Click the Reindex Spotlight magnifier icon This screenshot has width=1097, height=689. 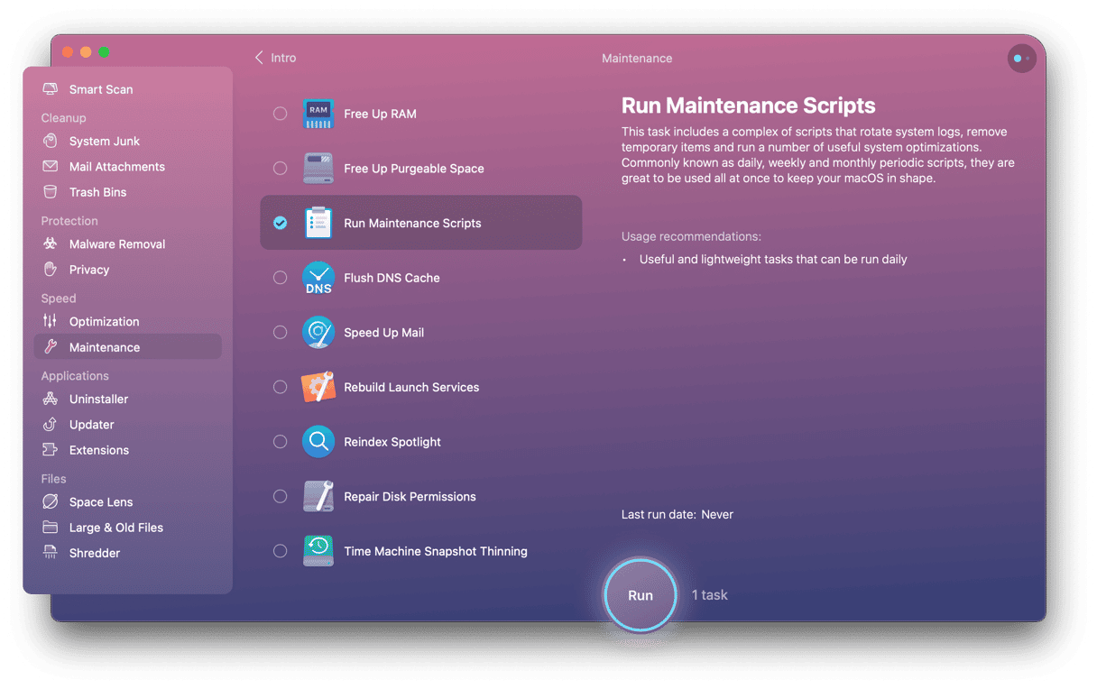pos(318,442)
